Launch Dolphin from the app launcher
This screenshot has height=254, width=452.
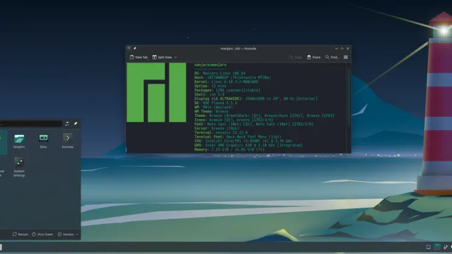click(19, 141)
